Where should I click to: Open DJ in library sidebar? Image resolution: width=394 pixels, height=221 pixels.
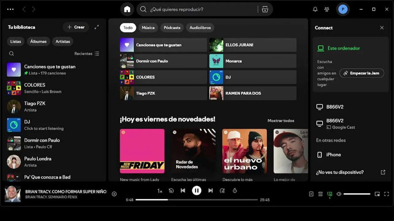coord(54,125)
